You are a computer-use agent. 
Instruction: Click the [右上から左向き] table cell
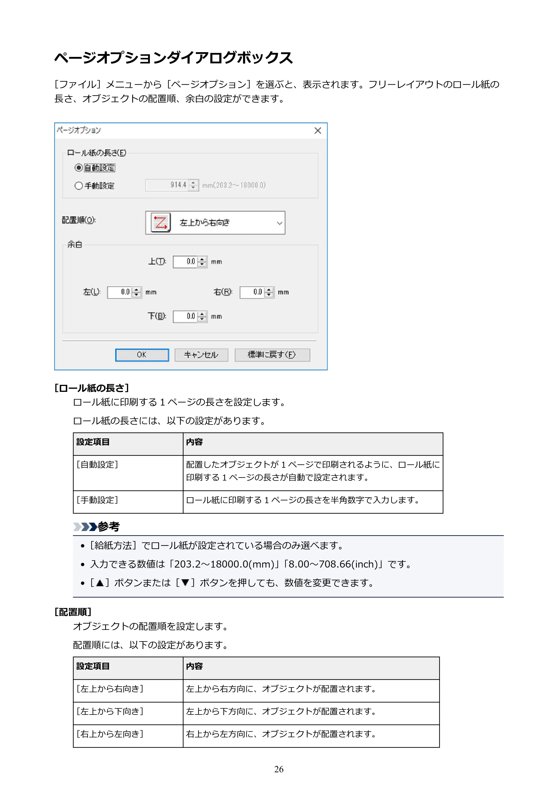click(128, 736)
